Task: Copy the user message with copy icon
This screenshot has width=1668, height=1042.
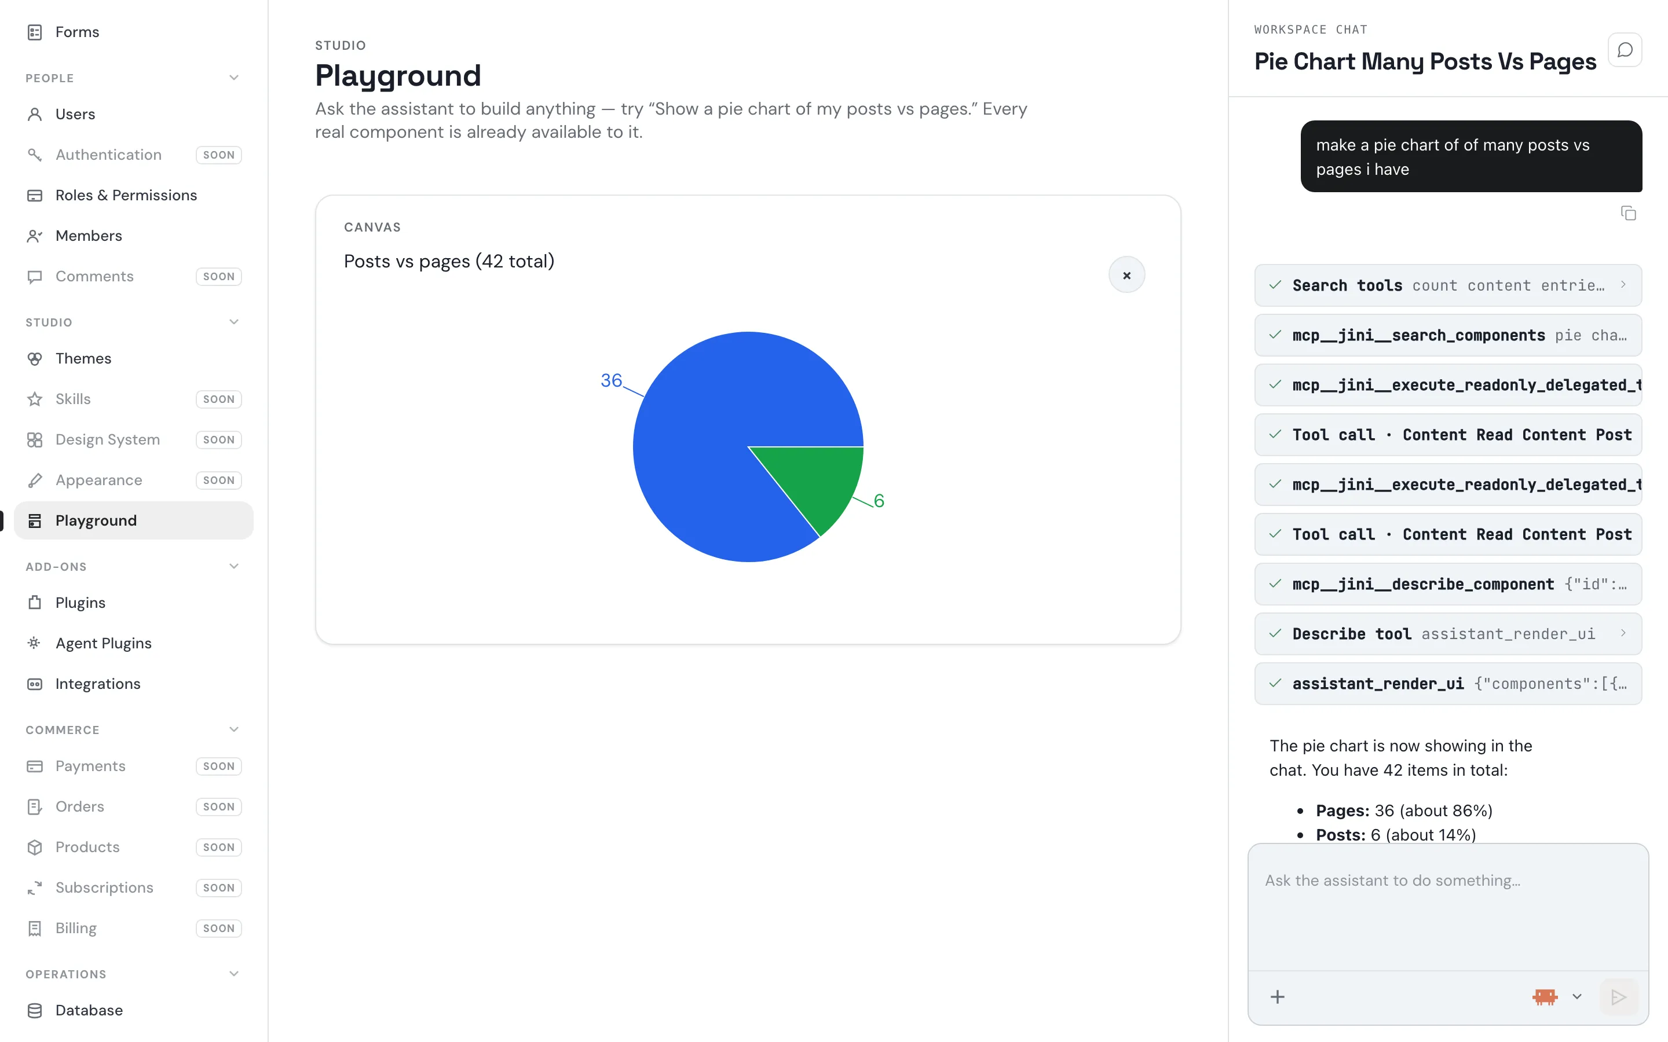Action: coord(1628,214)
